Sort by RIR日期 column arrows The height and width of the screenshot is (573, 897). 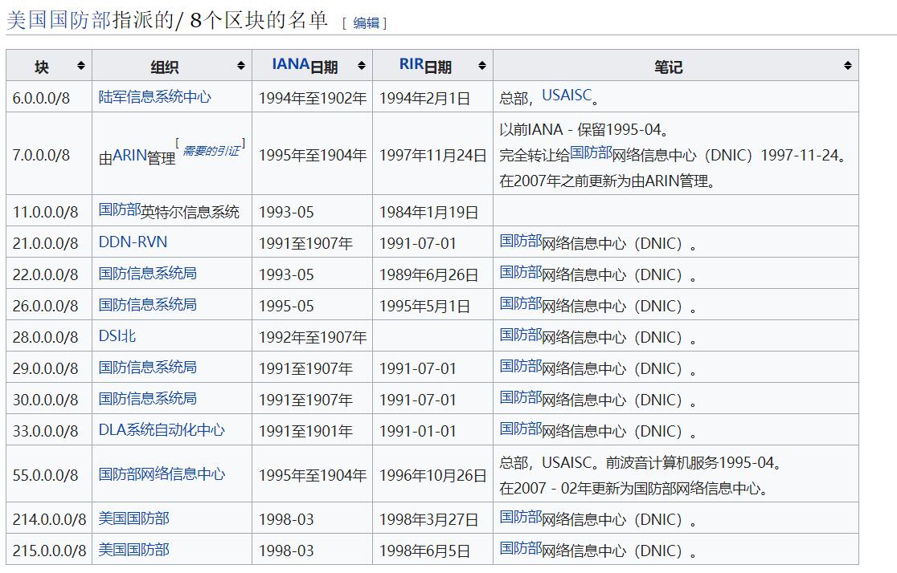482,66
